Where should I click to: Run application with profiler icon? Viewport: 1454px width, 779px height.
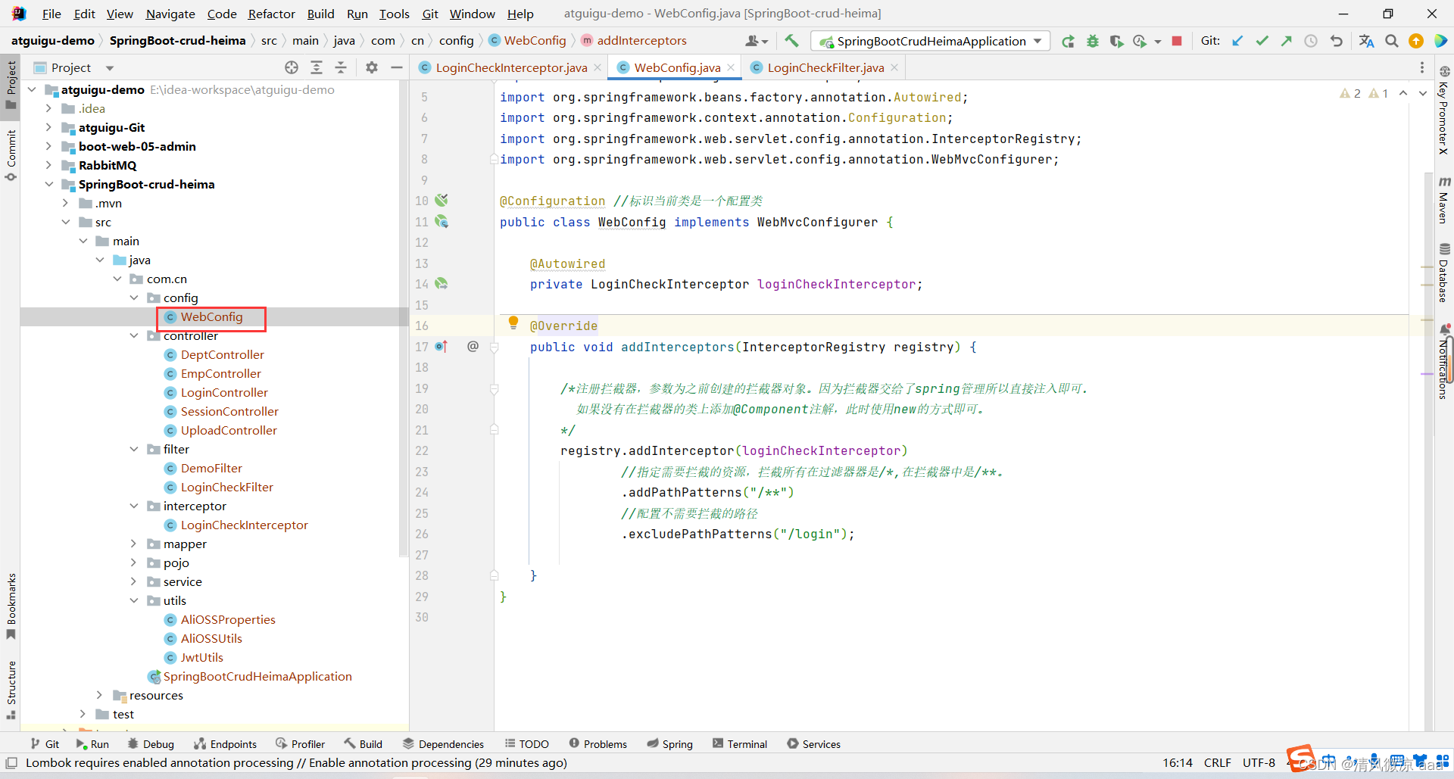pyautogui.click(x=1140, y=41)
